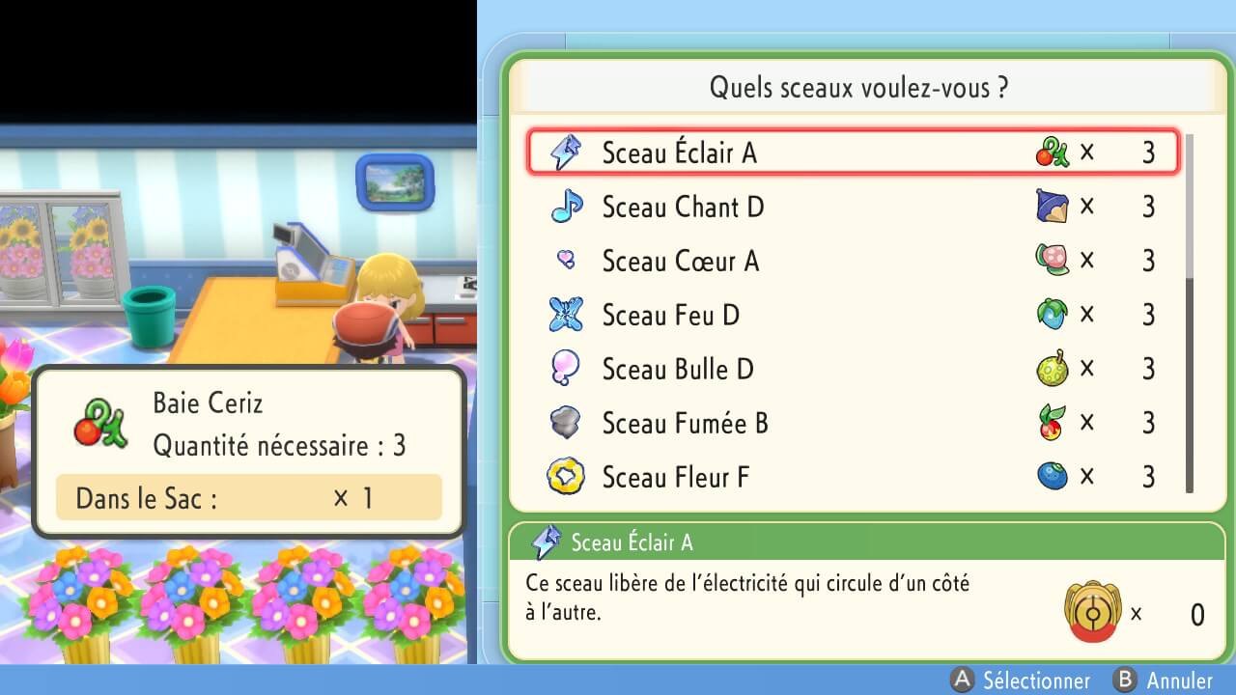Click the Ceriz berry cost icon on first row

1053,153
